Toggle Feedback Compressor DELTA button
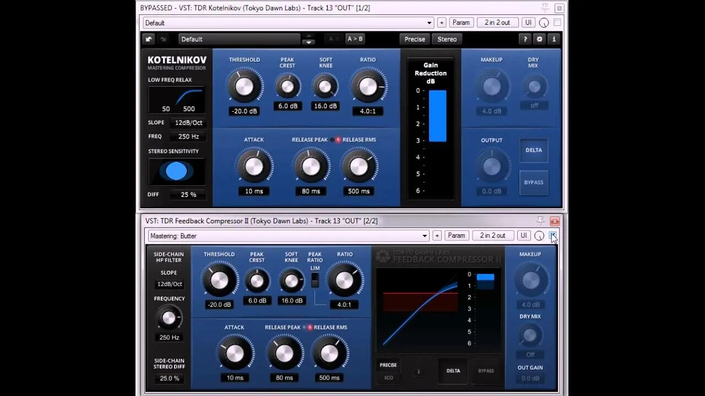The width and height of the screenshot is (705, 396). click(x=453, y=371)
